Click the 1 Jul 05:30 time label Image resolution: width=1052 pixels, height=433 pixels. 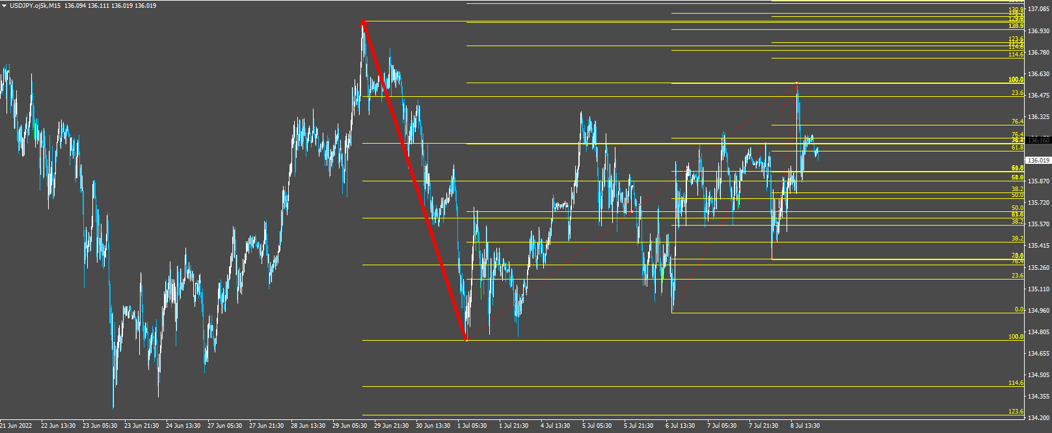(x=472, y=426)
